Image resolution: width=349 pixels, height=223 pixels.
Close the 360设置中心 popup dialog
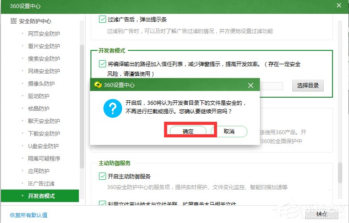[x=251, y=85]
